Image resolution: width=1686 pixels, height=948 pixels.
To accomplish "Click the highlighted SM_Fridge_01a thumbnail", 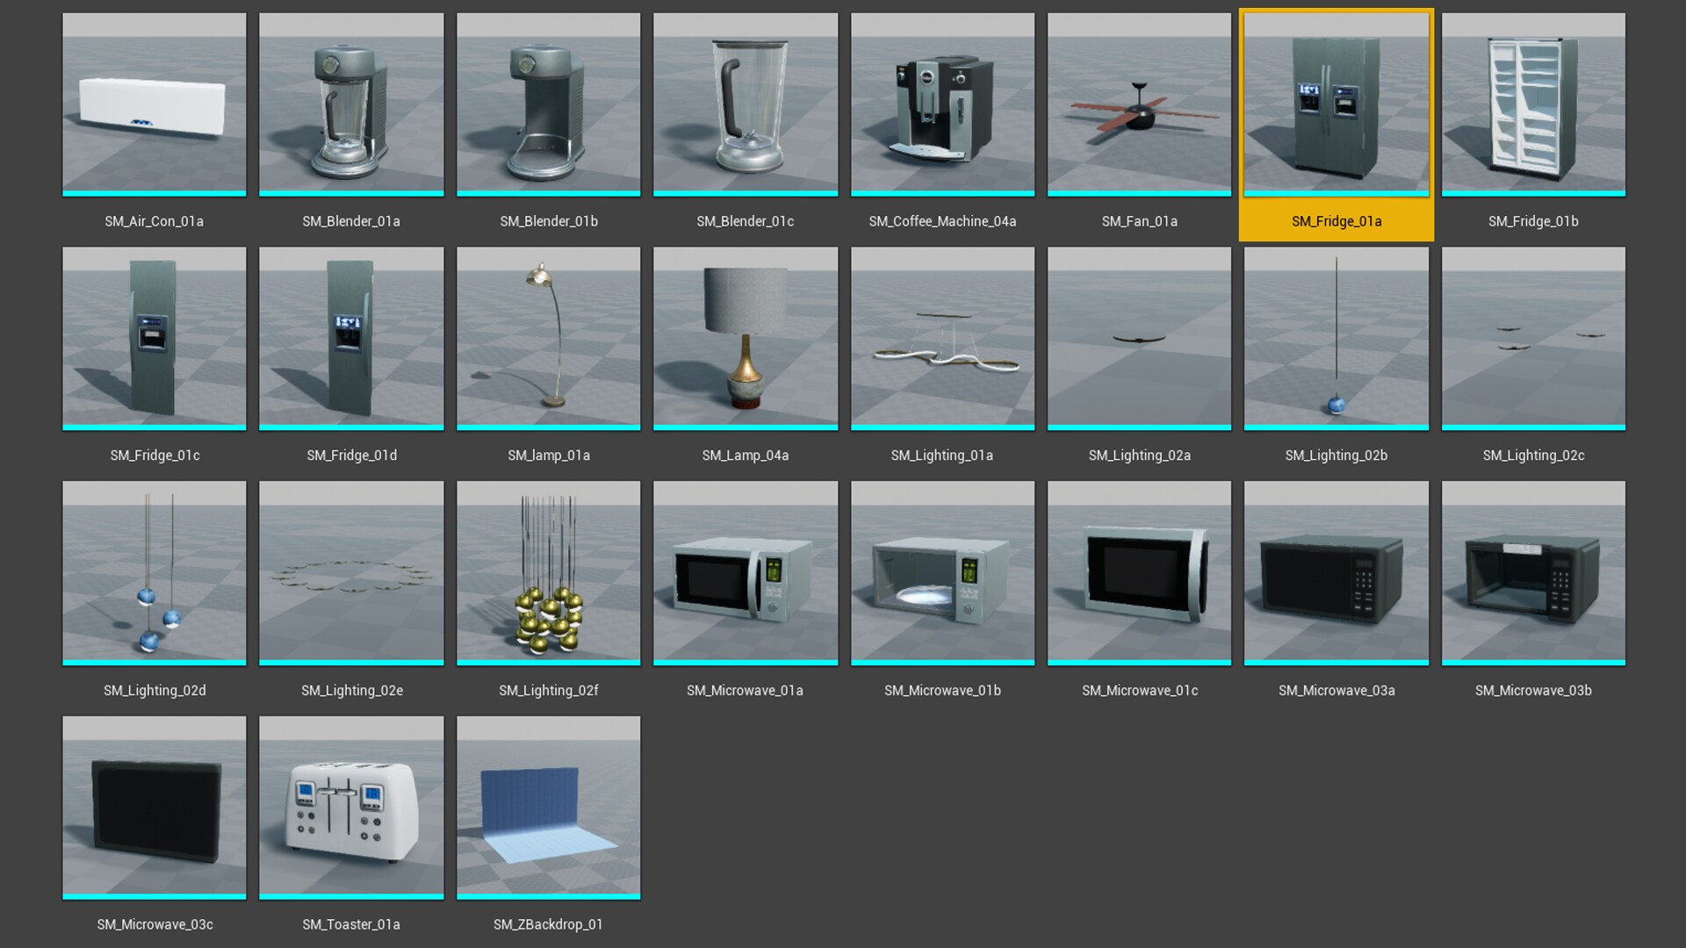I will click(x=1337, y=104).
